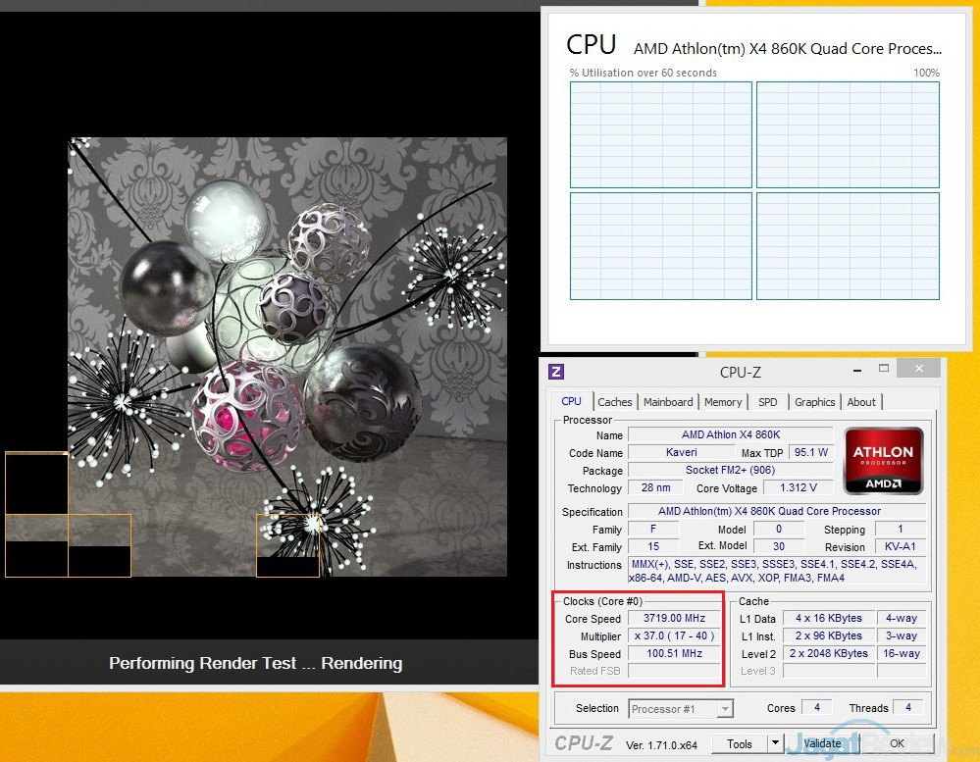This screenshot has height=762, width=980.
Task: Close the CPU-Z window
Action: [918, 369]
